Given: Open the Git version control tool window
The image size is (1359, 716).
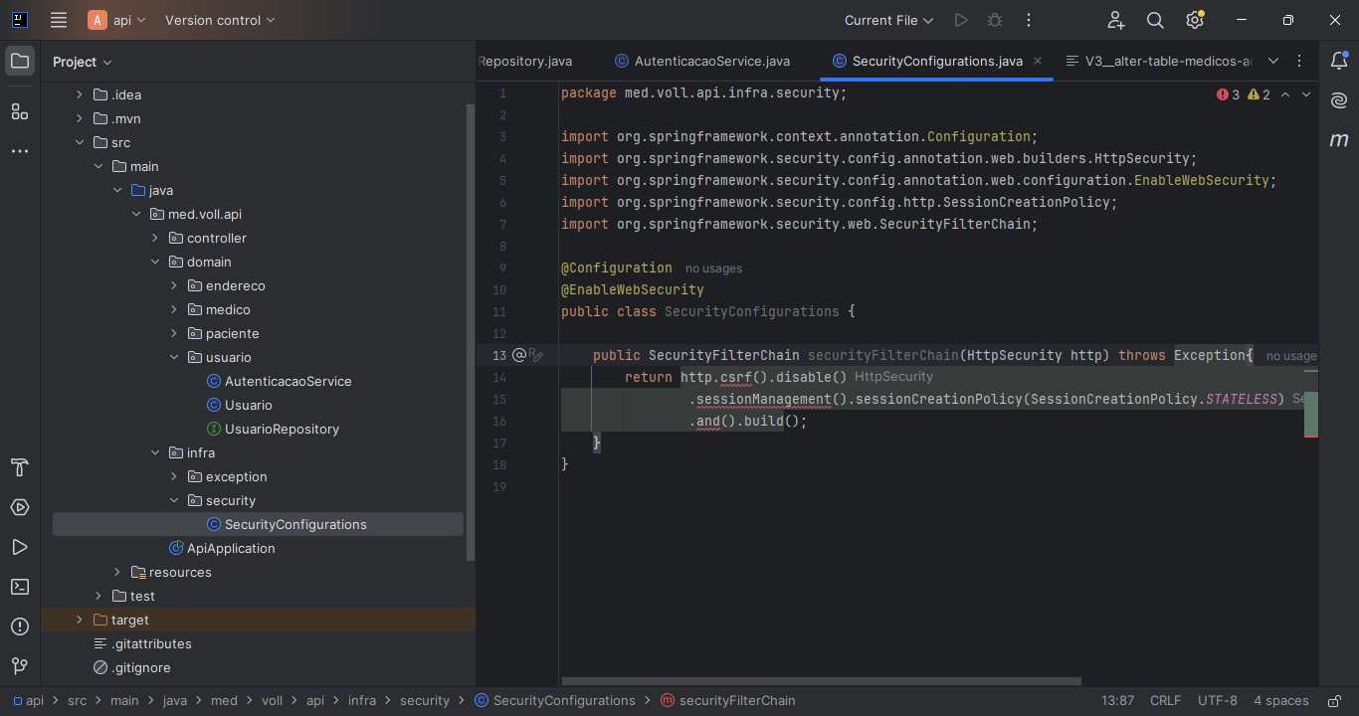Looking at the screenshot, I should (x=20, y=665).
